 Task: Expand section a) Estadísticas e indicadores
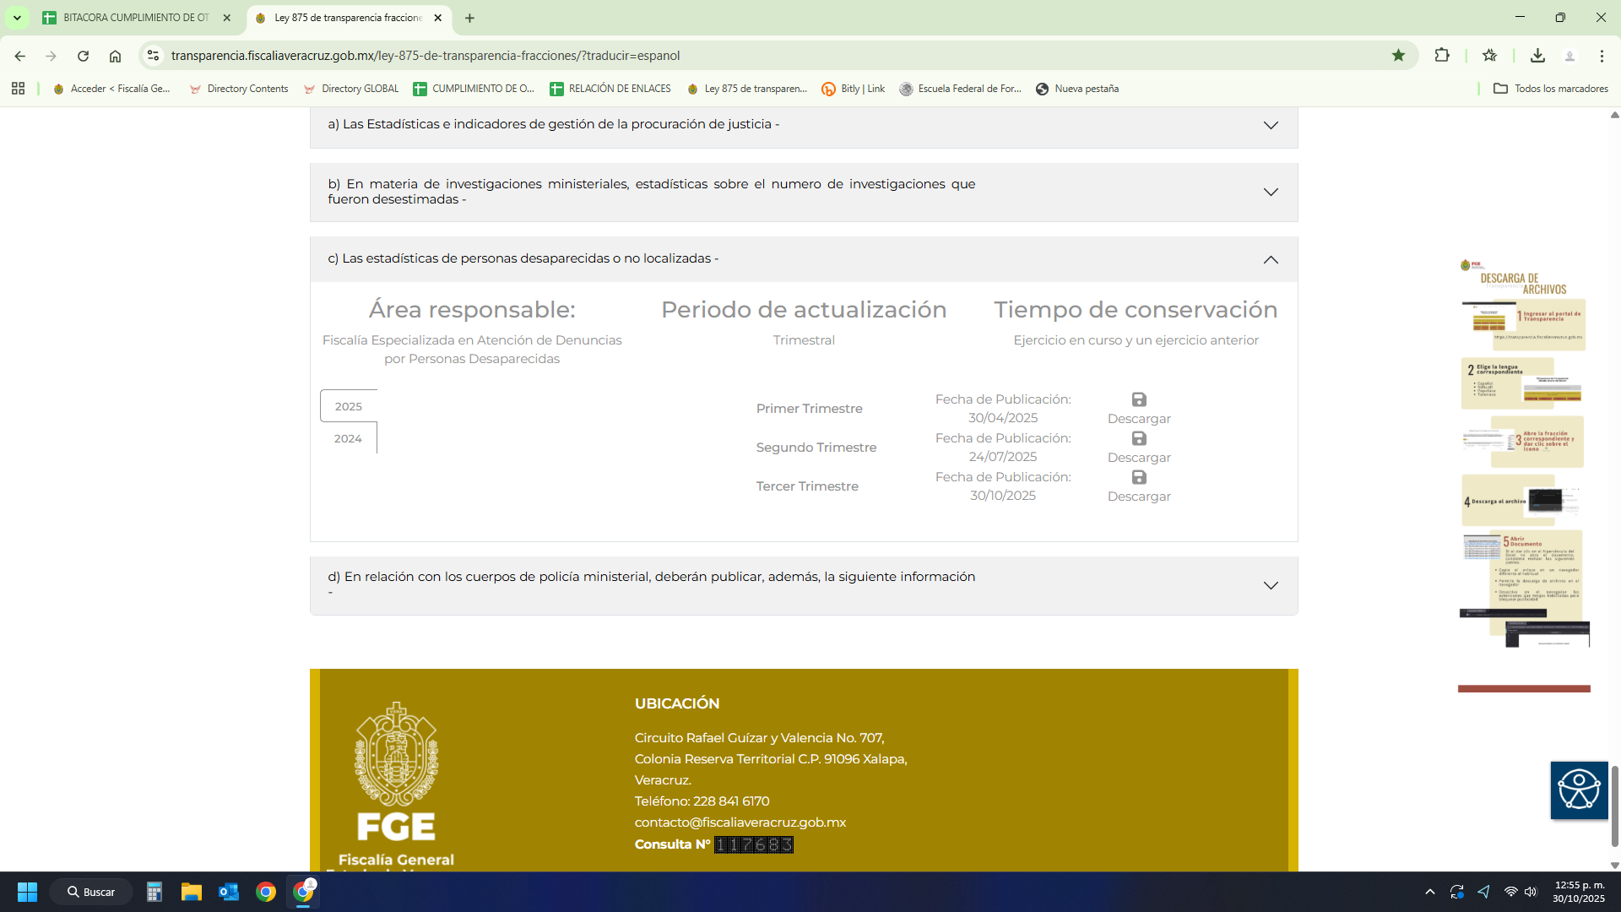click(1270, 125)
